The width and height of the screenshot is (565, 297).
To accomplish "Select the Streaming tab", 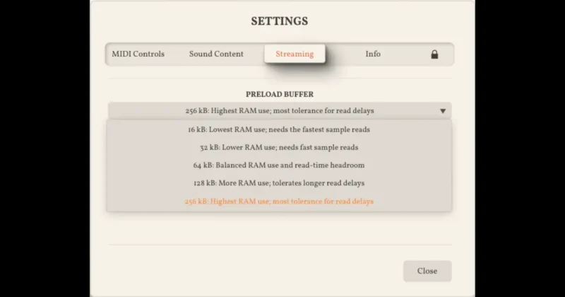I will coord(295,54).
